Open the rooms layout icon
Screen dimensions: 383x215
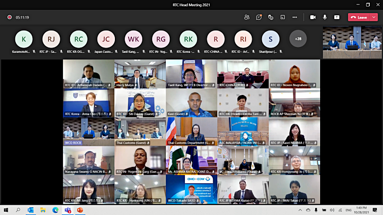point(283,17)
